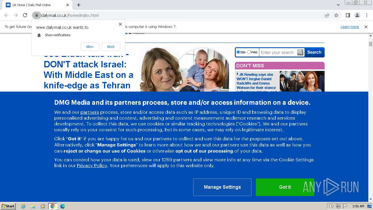
Task: Click the address bar URL text
Action: click(x=70, y=15)
